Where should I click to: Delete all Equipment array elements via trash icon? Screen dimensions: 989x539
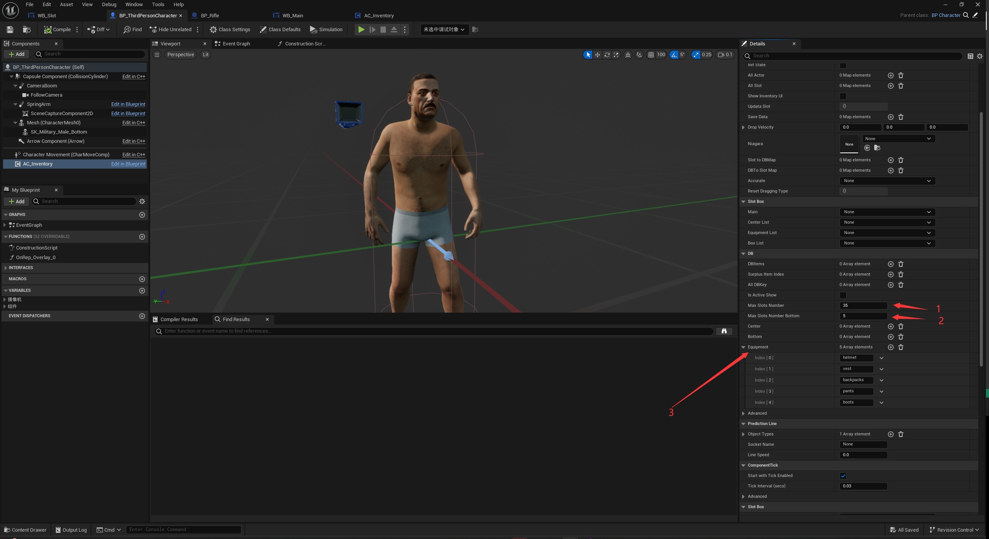click(900, 347)
